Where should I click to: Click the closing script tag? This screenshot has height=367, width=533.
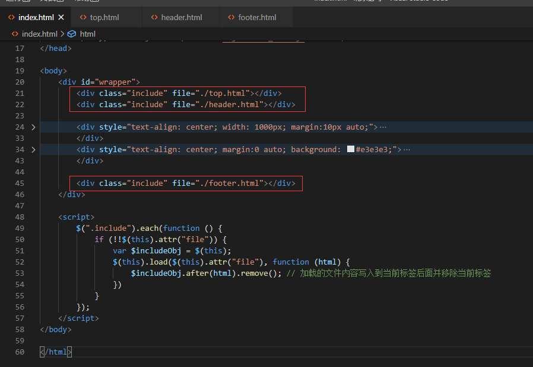tap(78, 318)
